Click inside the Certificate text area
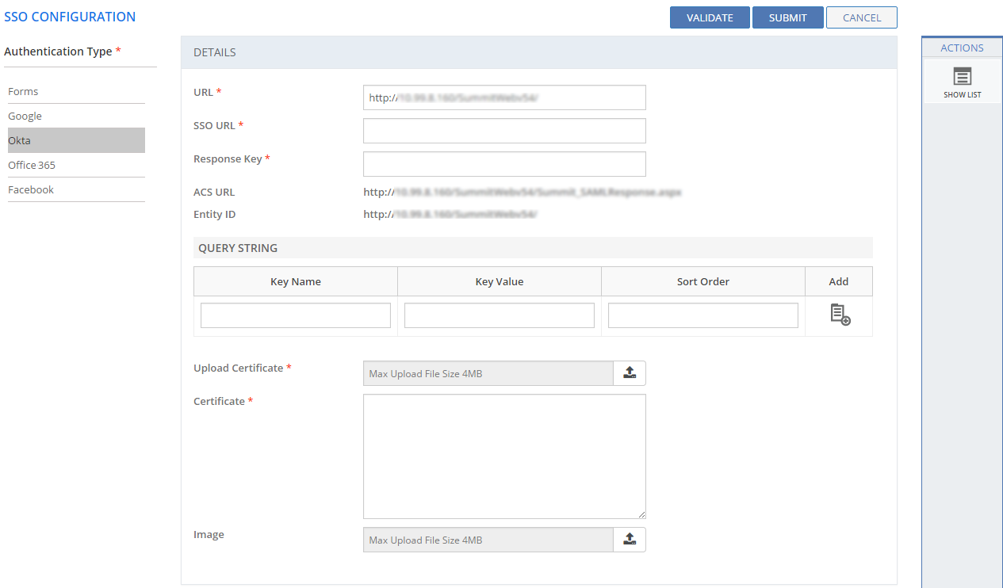Viewport: 1003px width, 588px height. pyautogui.click(x=504, y=456)
